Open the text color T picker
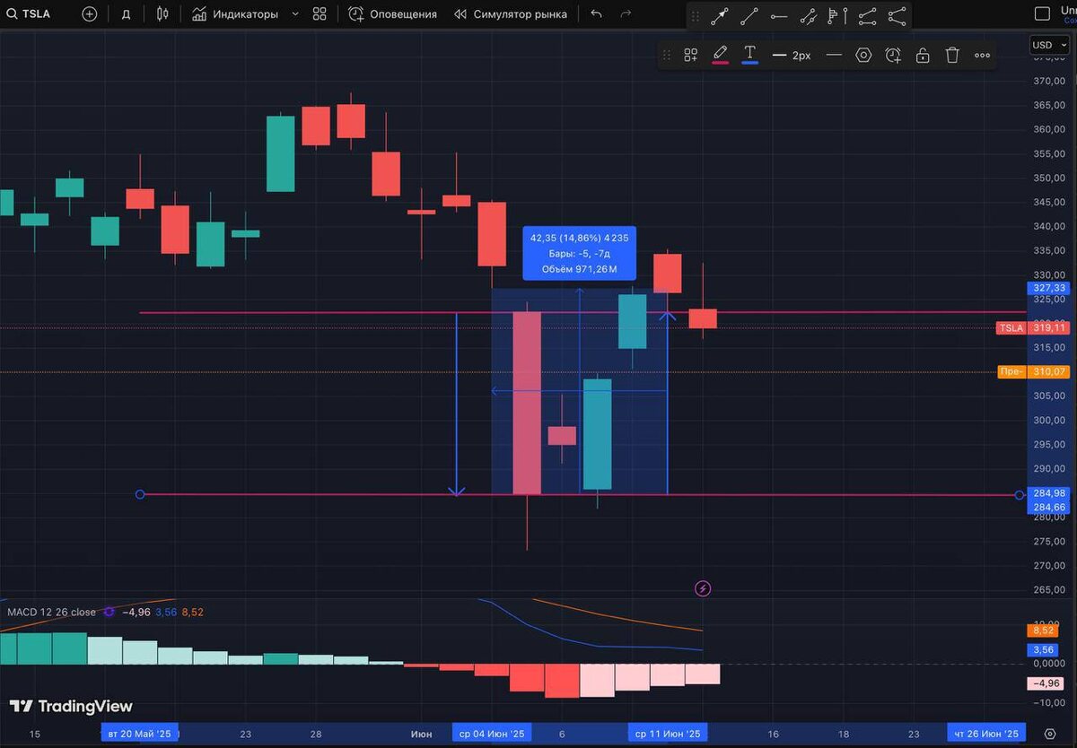Viewport: 1077px width, 748px height. click(x=750, y=56)
